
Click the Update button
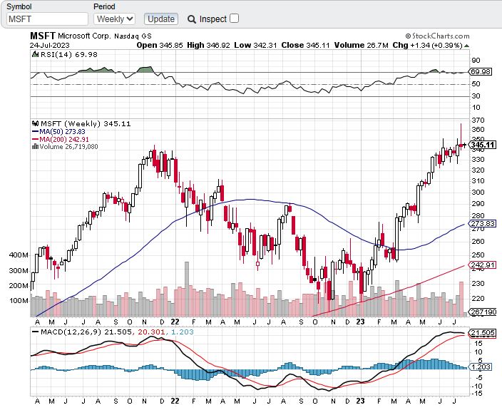161,19
